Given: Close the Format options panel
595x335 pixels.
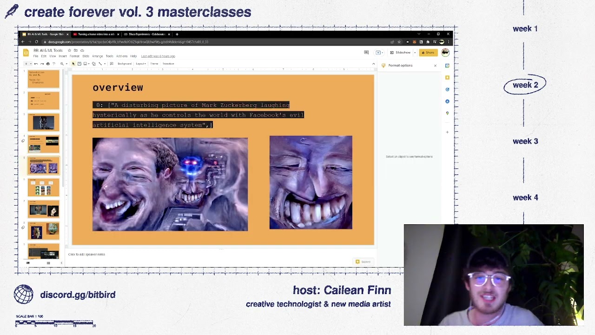Looking at the screenshot, I should click(x=435, y=66).
